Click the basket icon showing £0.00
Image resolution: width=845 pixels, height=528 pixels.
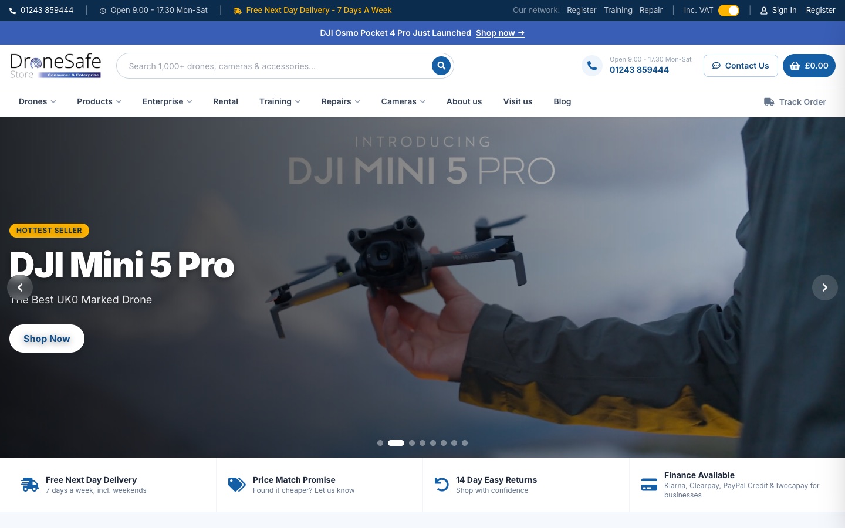click(795, 66)
